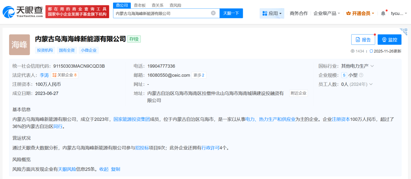Screen dimensions: 411x179
Task: Expand 国标行业 其他电力生产 chevron
Action: [372, 66]
